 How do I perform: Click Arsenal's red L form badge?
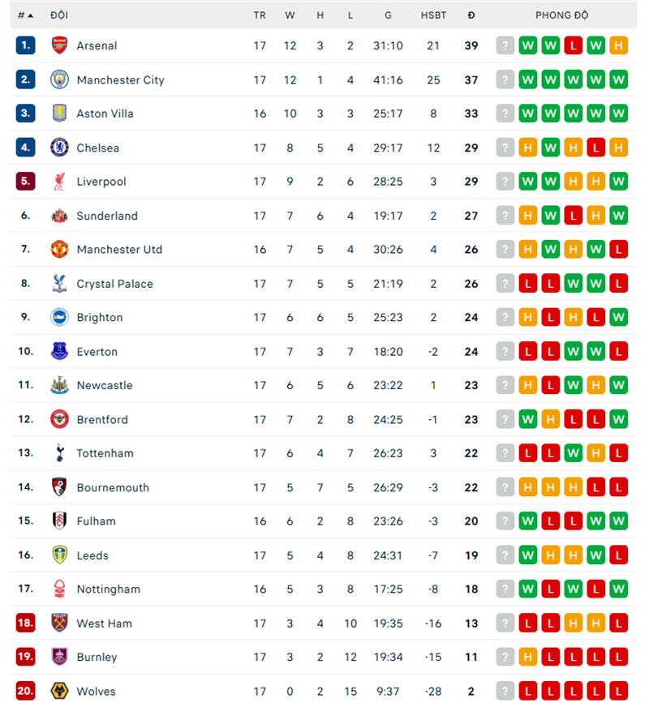574,45
